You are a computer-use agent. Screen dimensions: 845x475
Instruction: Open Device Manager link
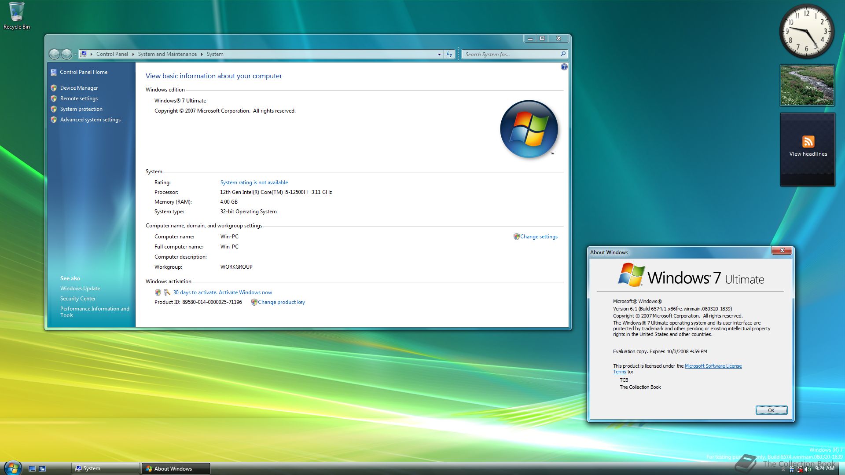click(x=79, y=88)
